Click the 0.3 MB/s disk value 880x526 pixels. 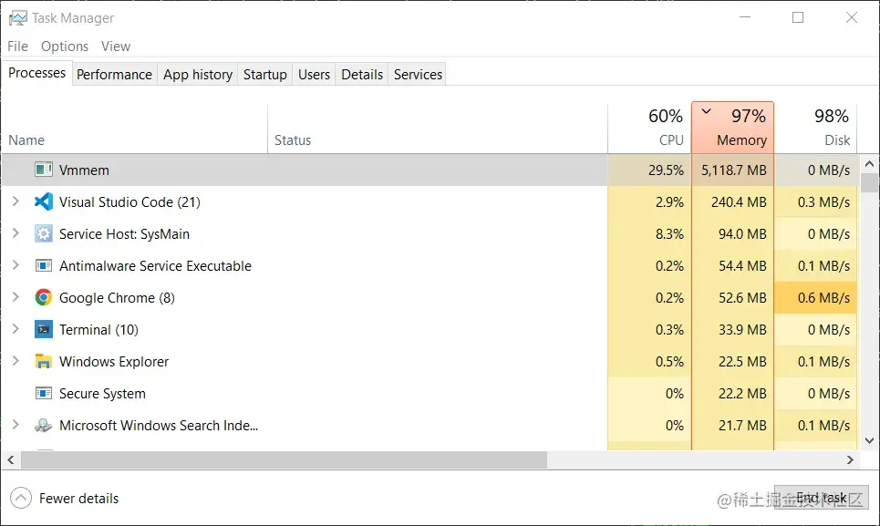pyautogui.click(x=823, y=201)
